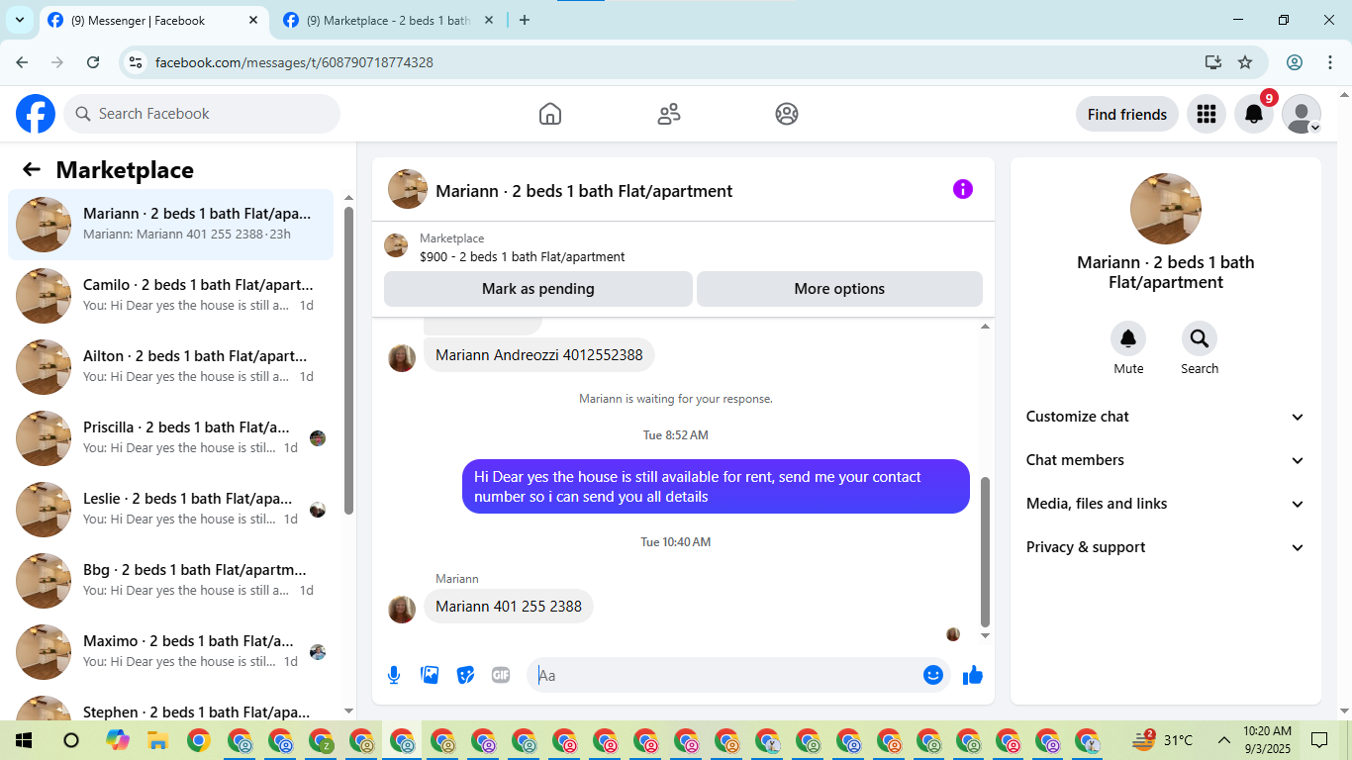1352x760 pixels.
Task: Expand Media, files and links section
Action: 1166,504
